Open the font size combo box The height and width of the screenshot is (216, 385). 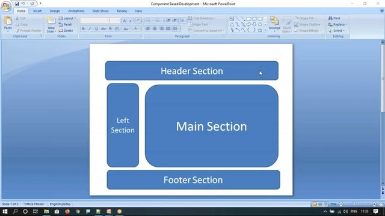click(x=115, y=20)
